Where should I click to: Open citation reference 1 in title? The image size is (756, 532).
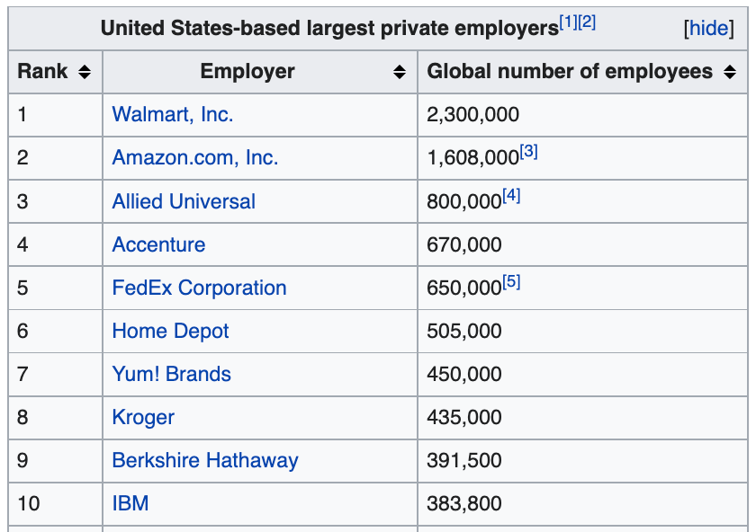coord(568,22)
